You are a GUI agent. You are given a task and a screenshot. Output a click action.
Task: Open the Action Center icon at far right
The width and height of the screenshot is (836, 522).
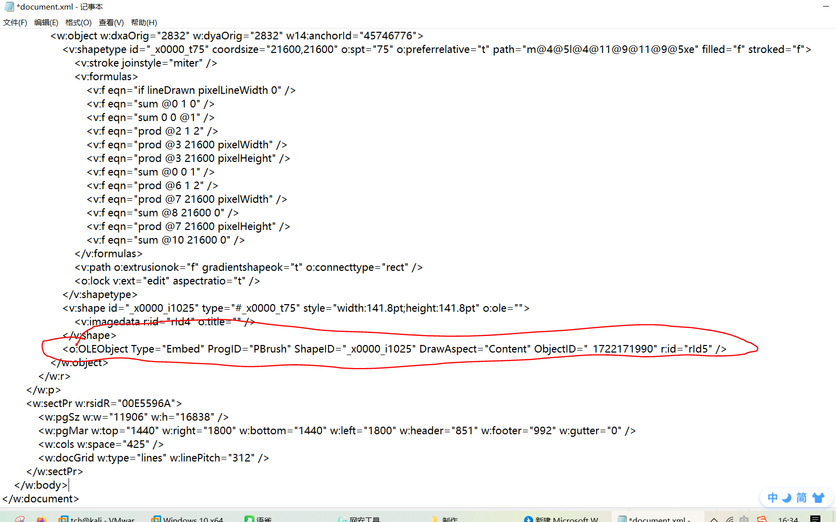pos(816,518)
